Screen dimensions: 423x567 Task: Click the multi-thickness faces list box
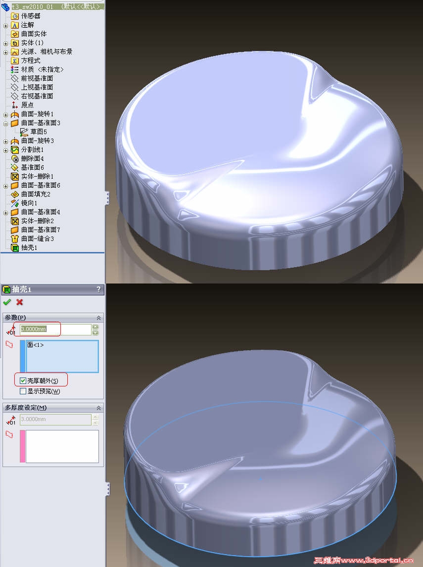coord(62,446)
